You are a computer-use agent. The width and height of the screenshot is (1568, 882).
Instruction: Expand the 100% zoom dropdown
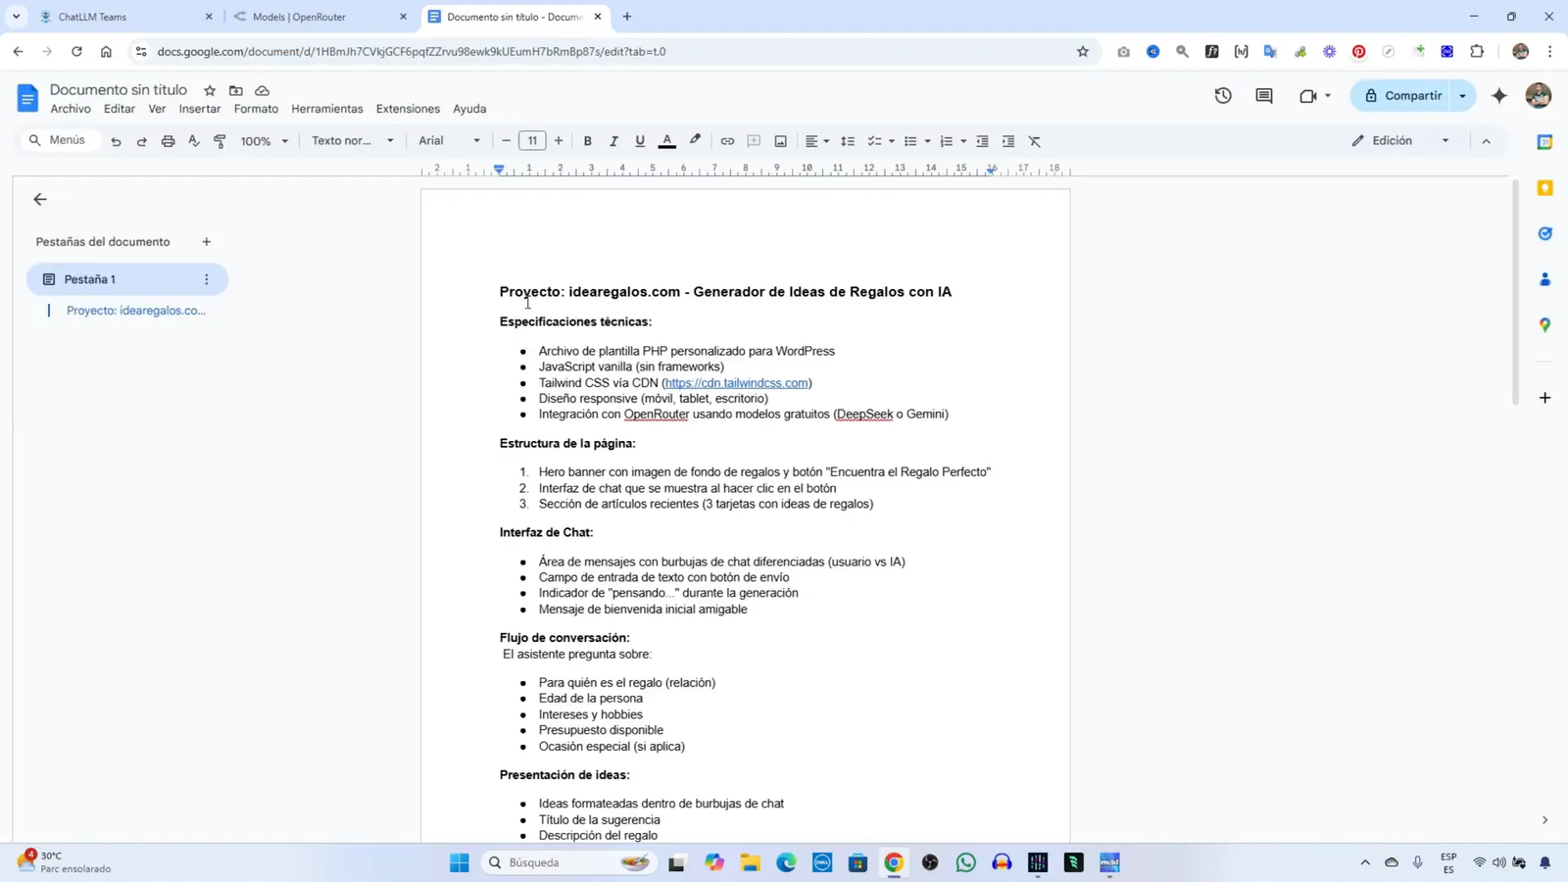[x=265, y=141]
